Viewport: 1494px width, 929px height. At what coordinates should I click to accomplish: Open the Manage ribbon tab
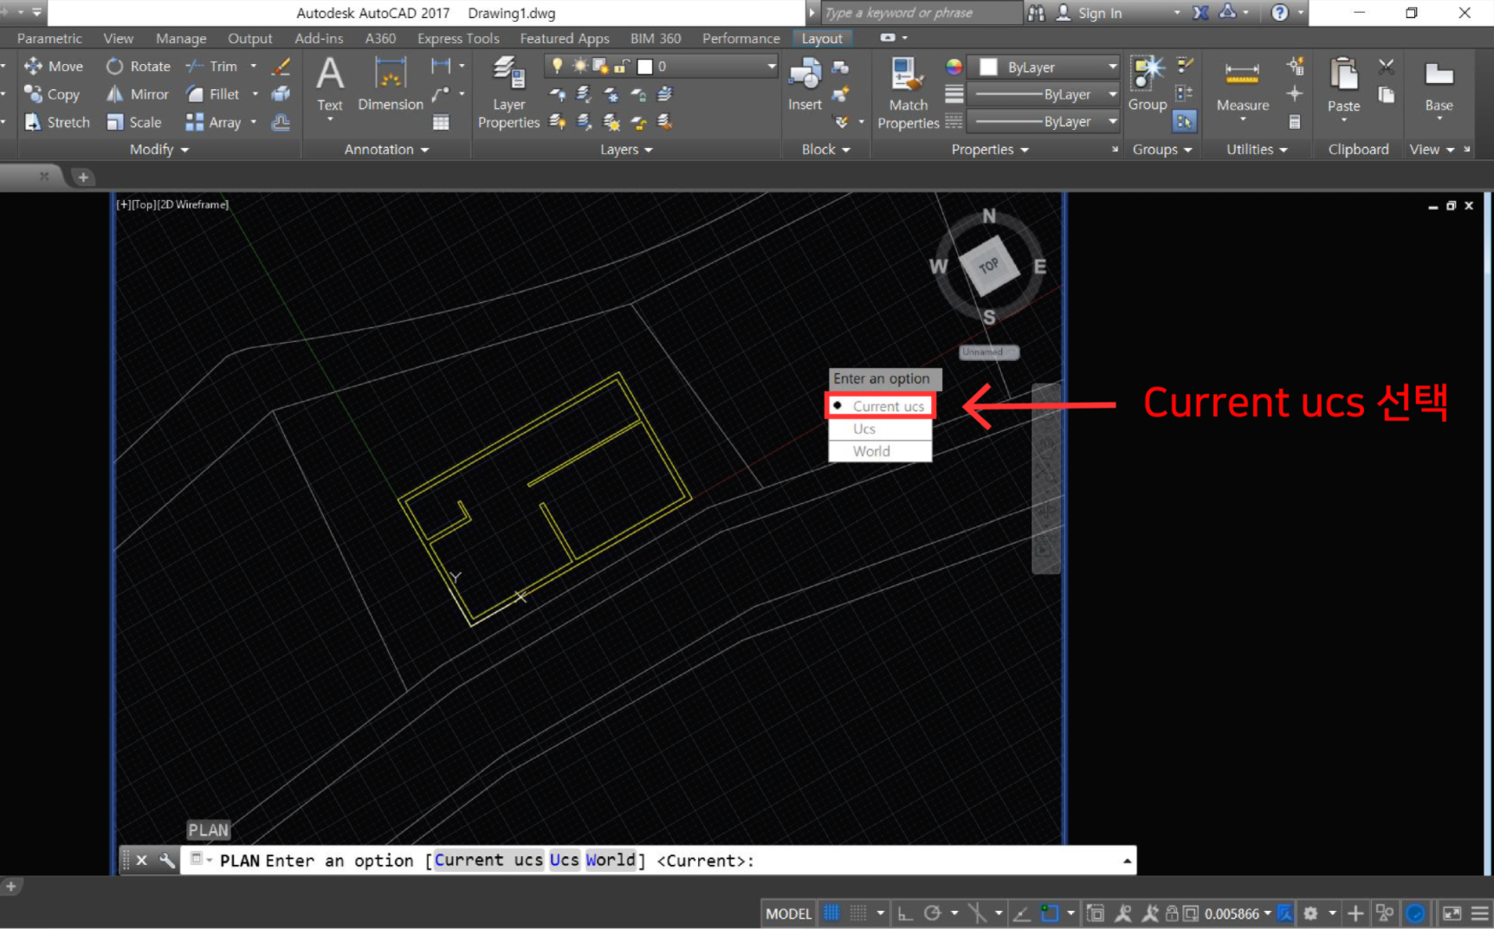coord(181,38)
